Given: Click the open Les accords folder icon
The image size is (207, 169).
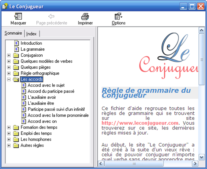Looking at the screenshot, I should (x=16, y=79).
